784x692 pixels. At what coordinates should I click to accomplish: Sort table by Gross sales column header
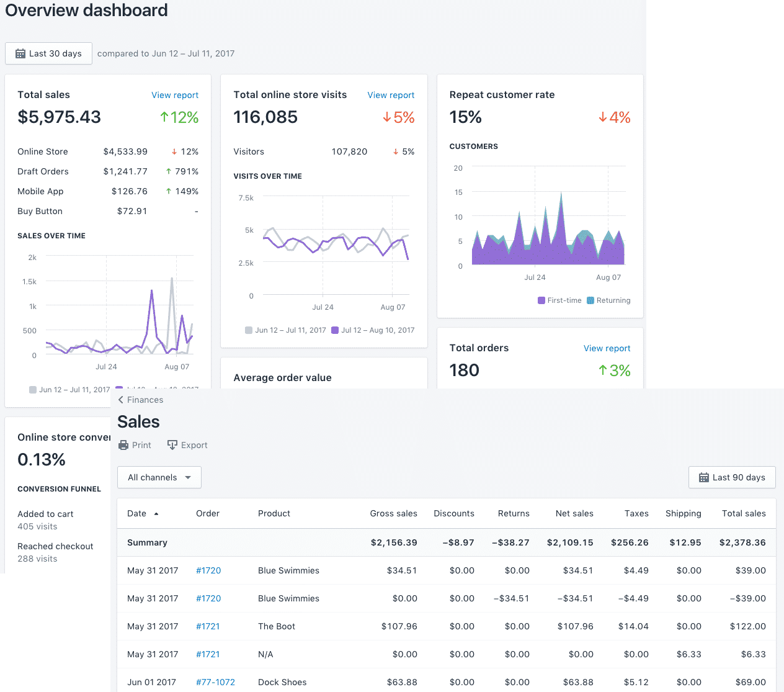[x=393, y=513]
